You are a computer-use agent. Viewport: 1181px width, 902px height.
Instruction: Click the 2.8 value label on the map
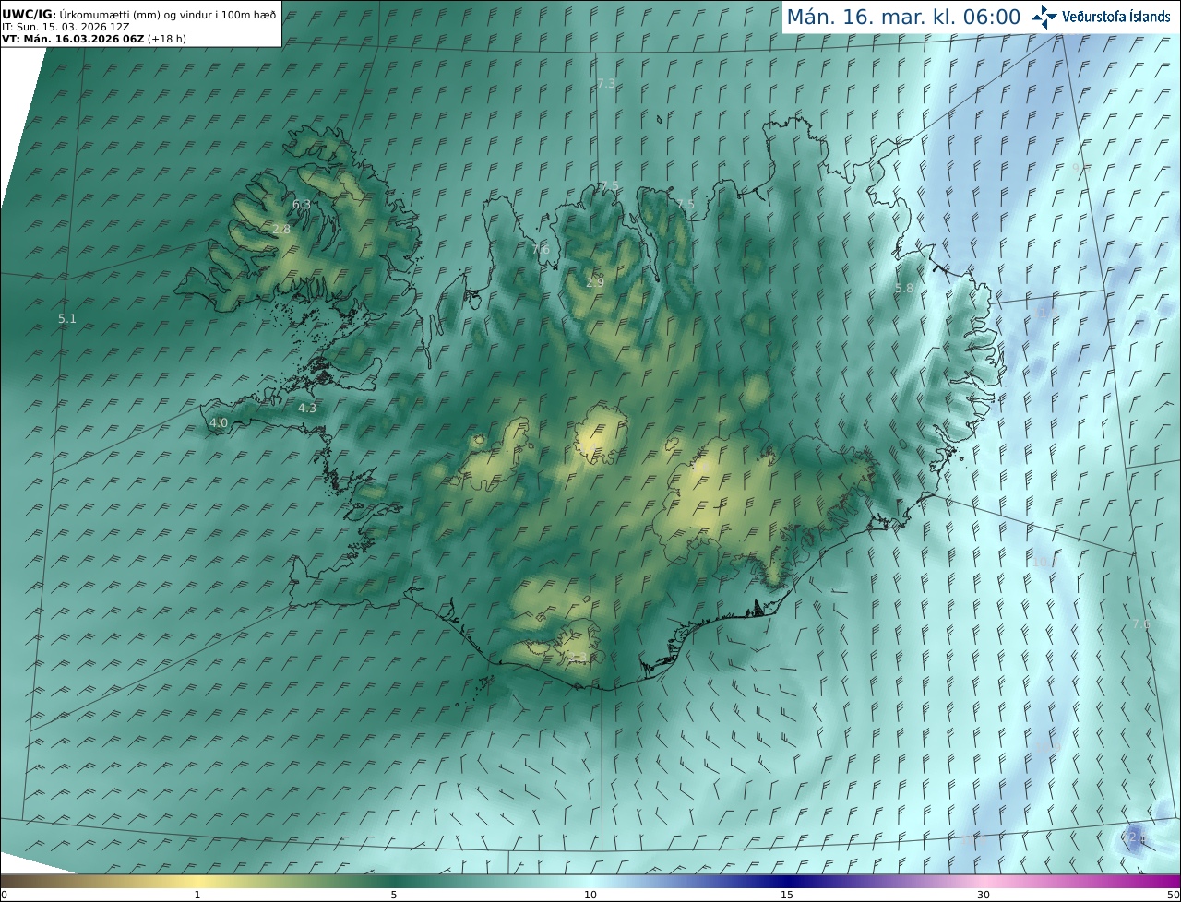[x=281, y=229]
